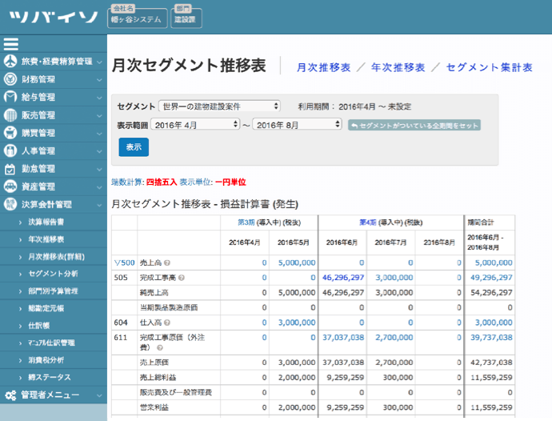The width and height of the screenshot is (552, 421).
Task: Click the 旅費・経費精算管理 person icon
Action: click(10, 61)
